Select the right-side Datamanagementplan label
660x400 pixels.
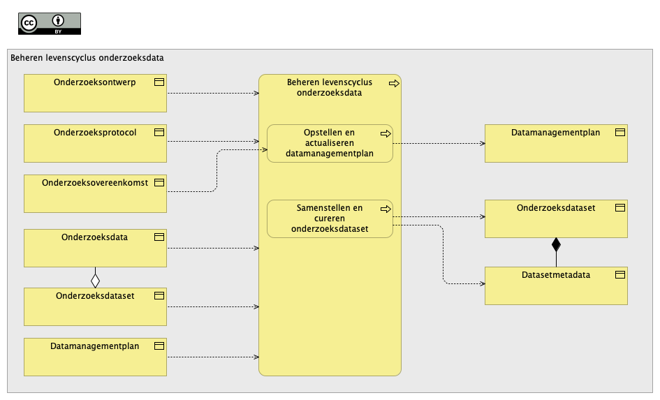click(556, 133)
